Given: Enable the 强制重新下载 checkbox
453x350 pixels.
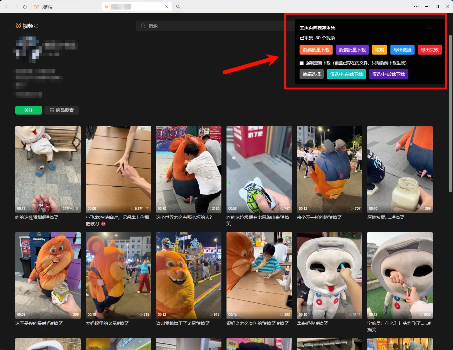Looking at the screenshot, I should pyautogui.click(x=301, y=63).
